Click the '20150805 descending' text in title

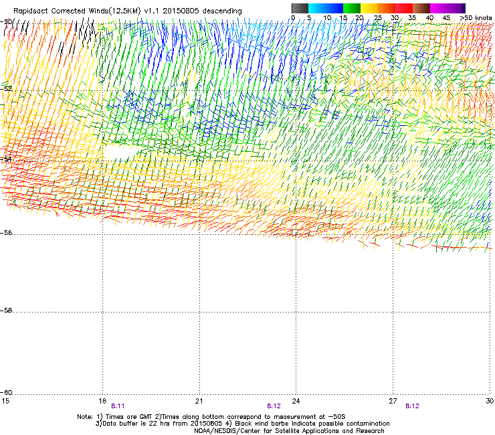pos(202,11)
